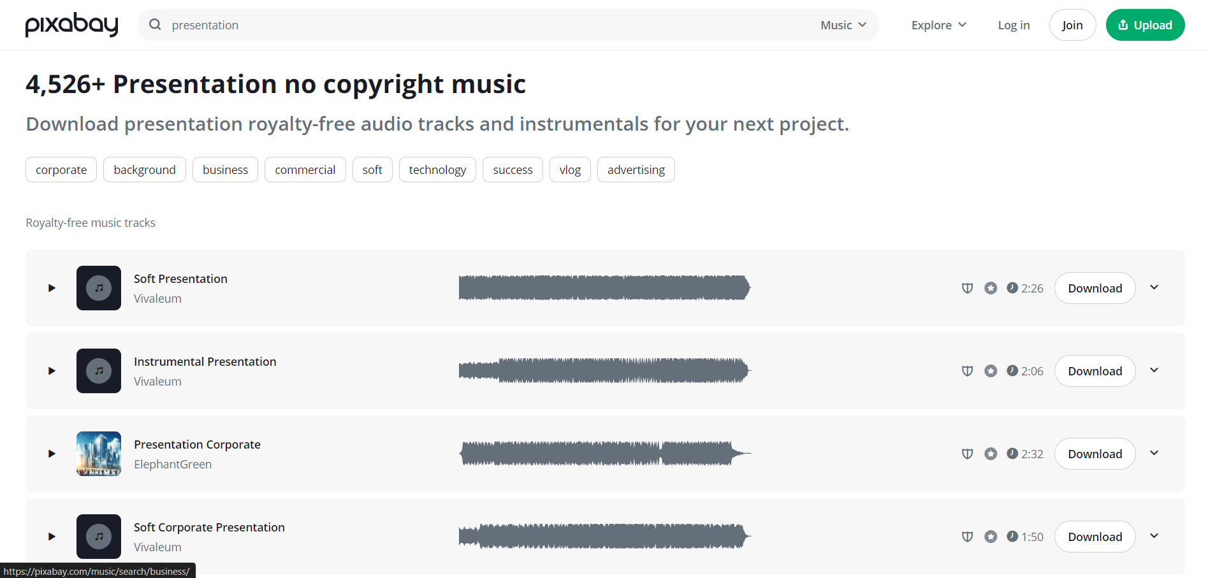Click shield license icon on Presentation Corporate
Screen dimensions: 1208x578
tap(967, 454)
